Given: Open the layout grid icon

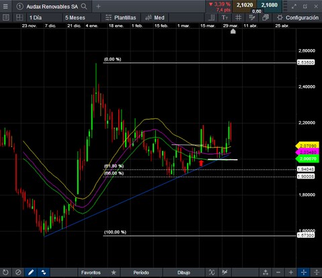Looking at the screenshot, I should click(19, 17).
